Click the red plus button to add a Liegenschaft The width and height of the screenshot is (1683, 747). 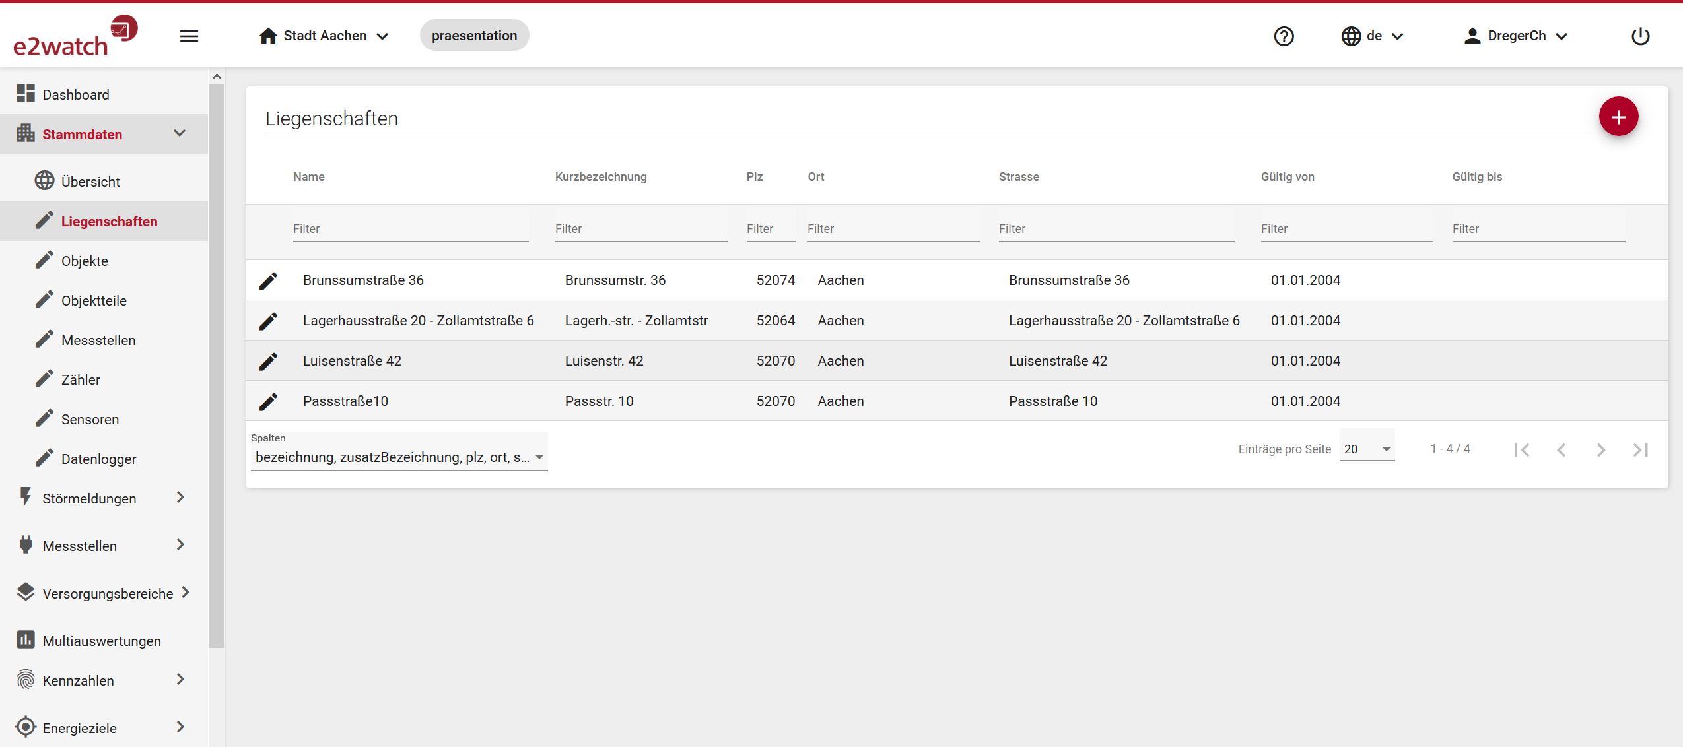1620,115
